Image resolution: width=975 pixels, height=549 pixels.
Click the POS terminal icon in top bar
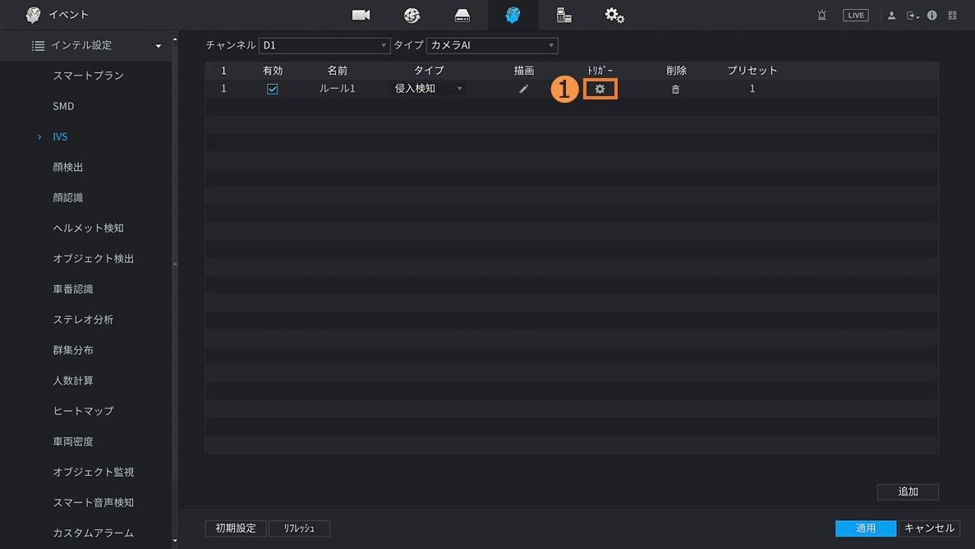click(563, 15)
